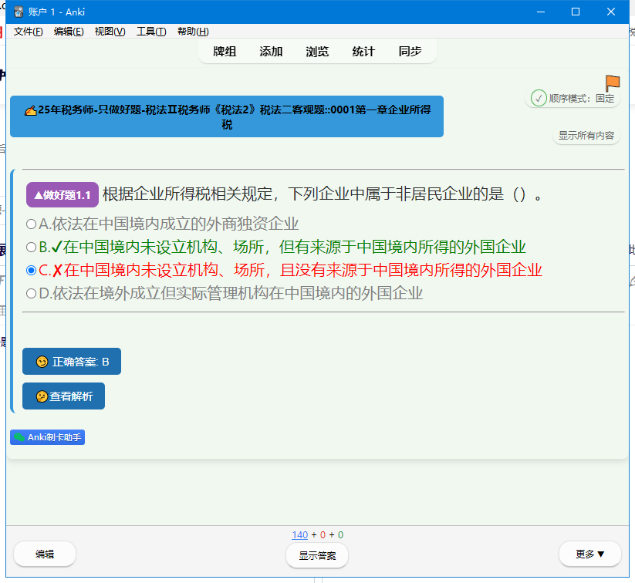Click the Anki制卡助手 badge
This screenshot has height=583, width=635.
click(x=47, y=437)
